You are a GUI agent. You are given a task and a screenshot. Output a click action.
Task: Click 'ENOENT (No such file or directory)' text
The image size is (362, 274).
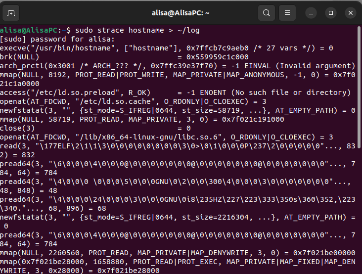[x=275, y=92]
